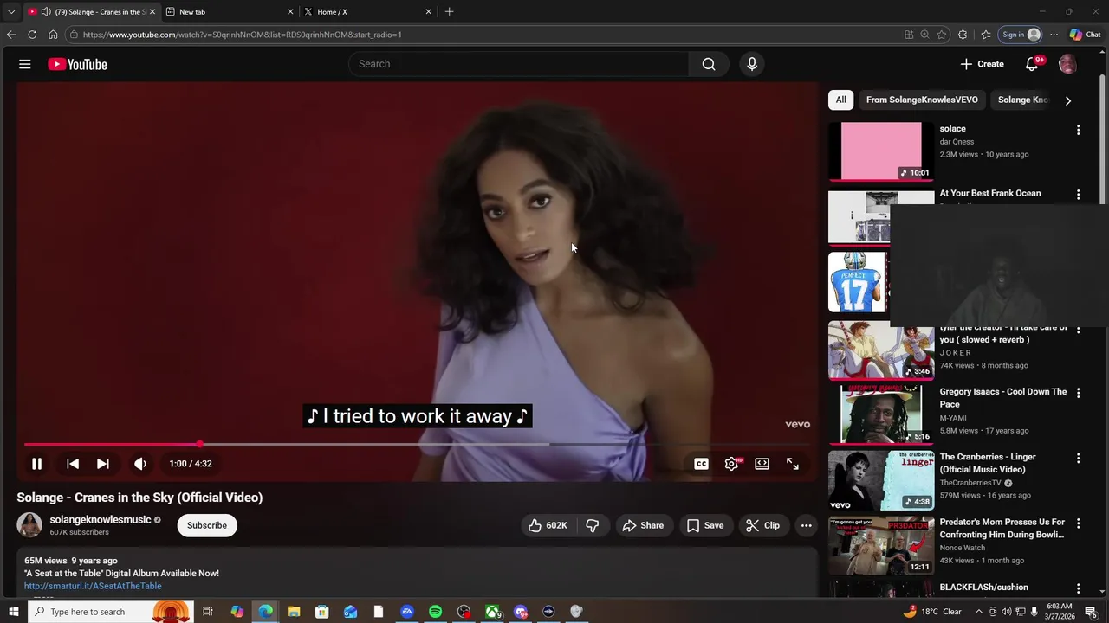The image size is (1109, 623).
Task: Close the Solange YouTube browser tab
Action: click(x=152, y=12)
